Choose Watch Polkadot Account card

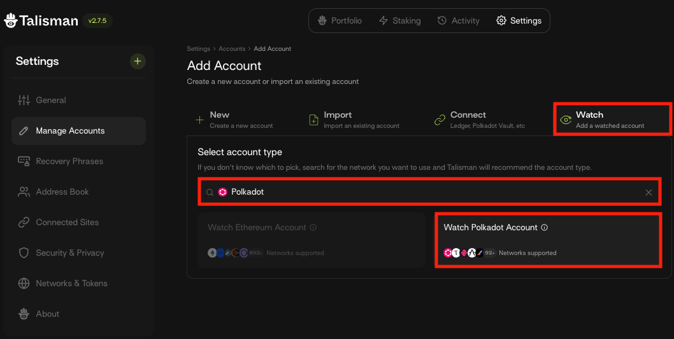(548, 240)
